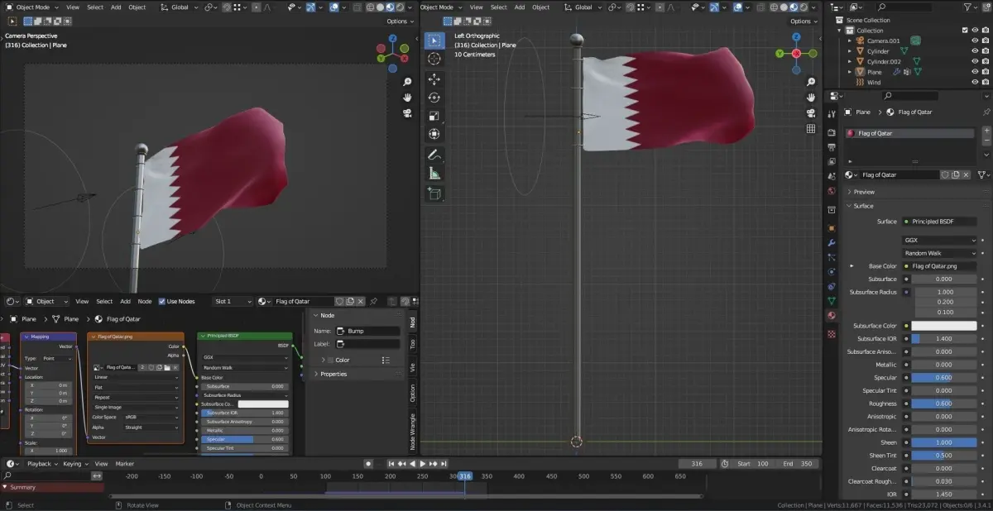Image resolution: width=993 pixels, height=511 pixels.
Task: Open Select menu in right viewport header
Action: click(x=499, y=7)
